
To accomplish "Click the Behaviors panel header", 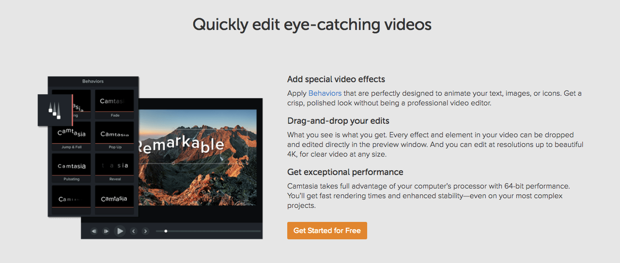I will [93, 81].
